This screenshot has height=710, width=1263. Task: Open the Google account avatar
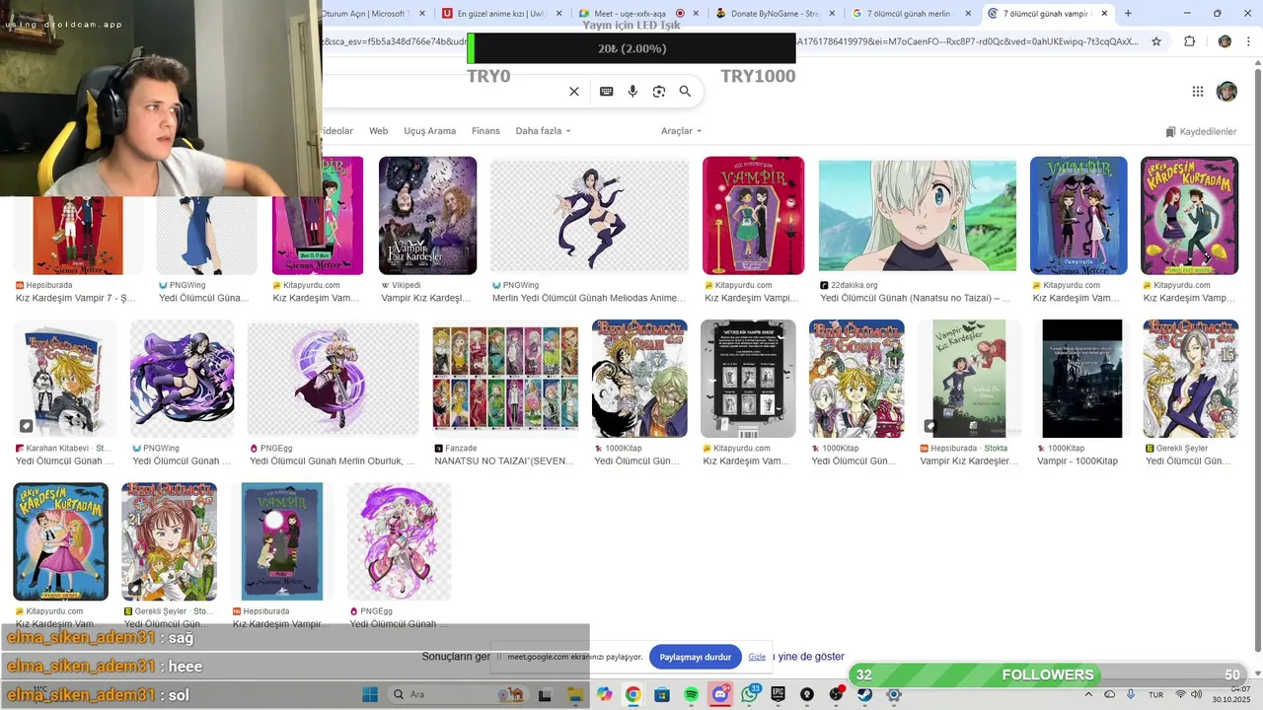click(x=1226, y=92)
